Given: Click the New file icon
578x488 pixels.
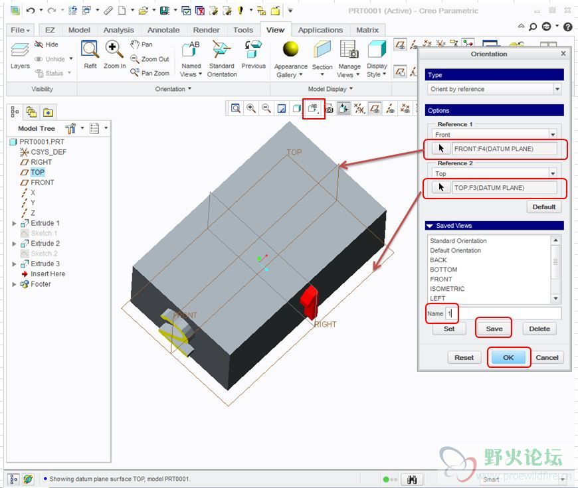Looking at the screenshot, I should coord(122,11).
